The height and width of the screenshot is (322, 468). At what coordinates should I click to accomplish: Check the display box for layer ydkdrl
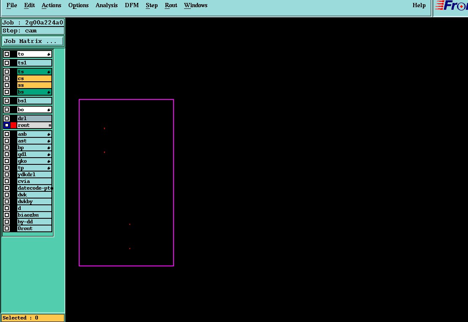tap(7, 174)
